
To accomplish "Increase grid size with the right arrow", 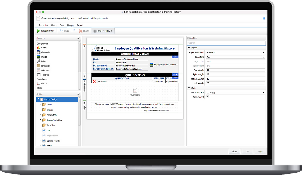I will coord(112,31).
